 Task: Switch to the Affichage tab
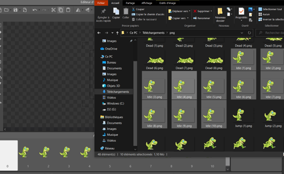pos(147,3)
